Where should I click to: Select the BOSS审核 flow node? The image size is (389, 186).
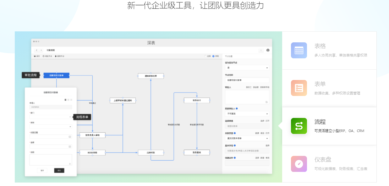92,152
